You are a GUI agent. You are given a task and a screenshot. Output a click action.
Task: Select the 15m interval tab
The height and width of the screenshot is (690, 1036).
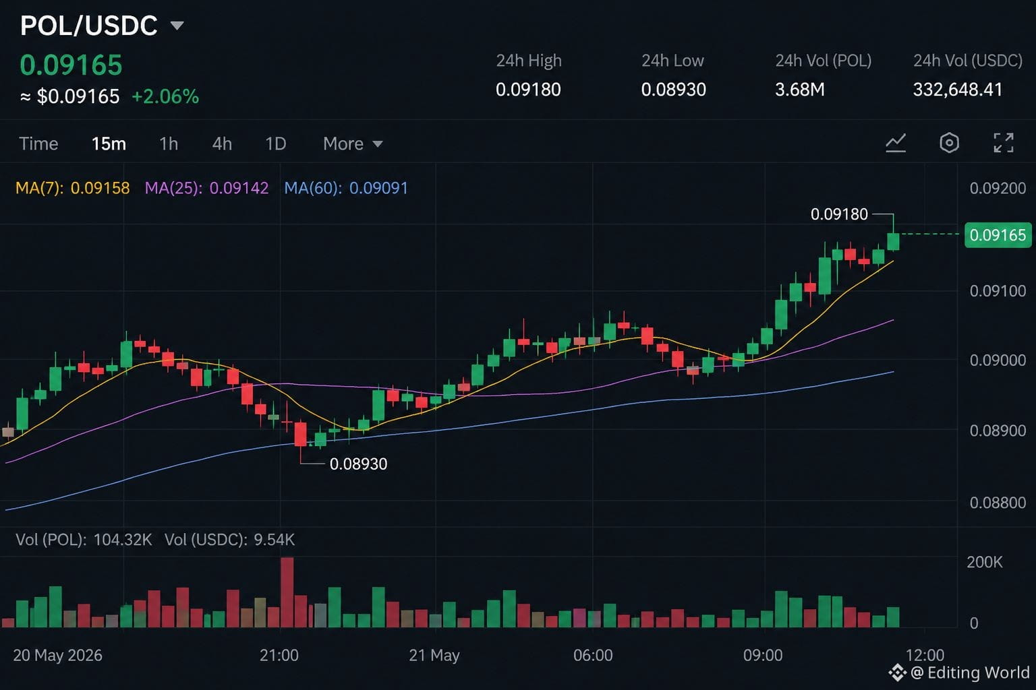(109, 144)
